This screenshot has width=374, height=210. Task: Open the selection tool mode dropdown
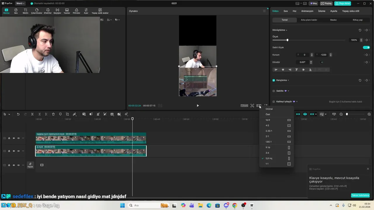click(9, 114)
